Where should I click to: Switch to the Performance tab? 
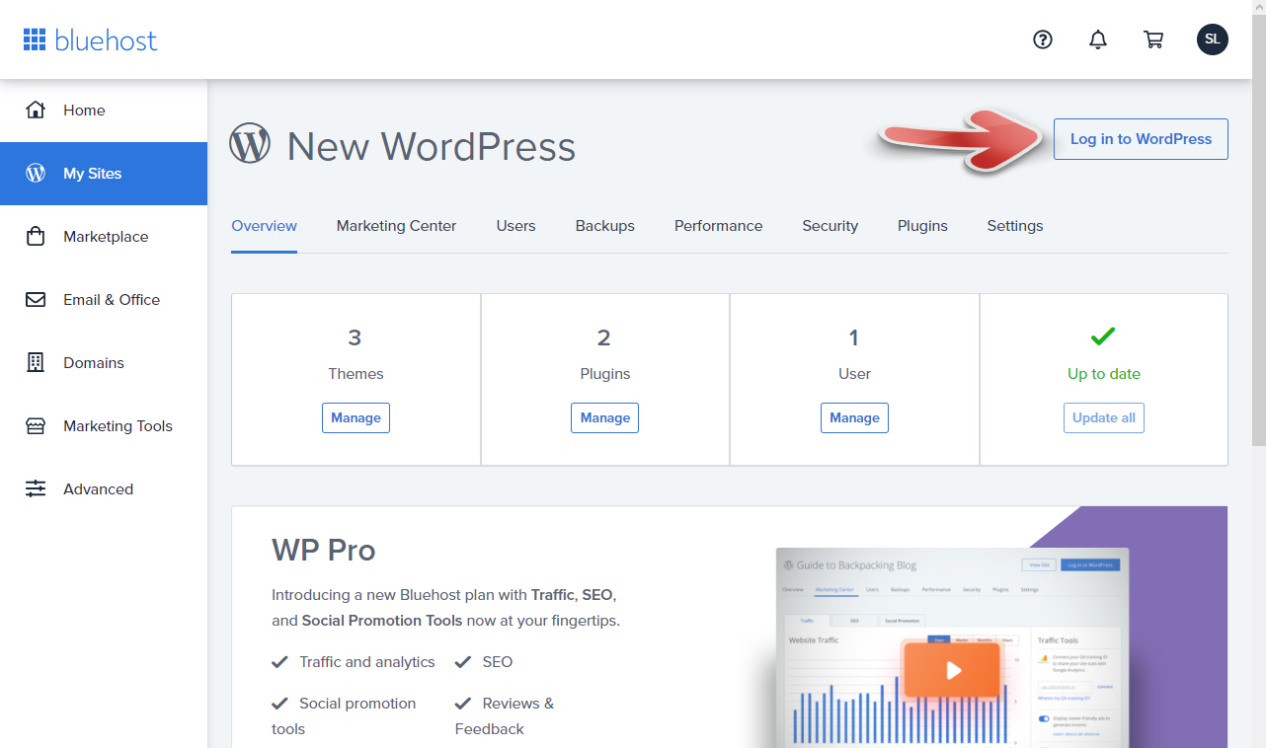pos(718,226)
